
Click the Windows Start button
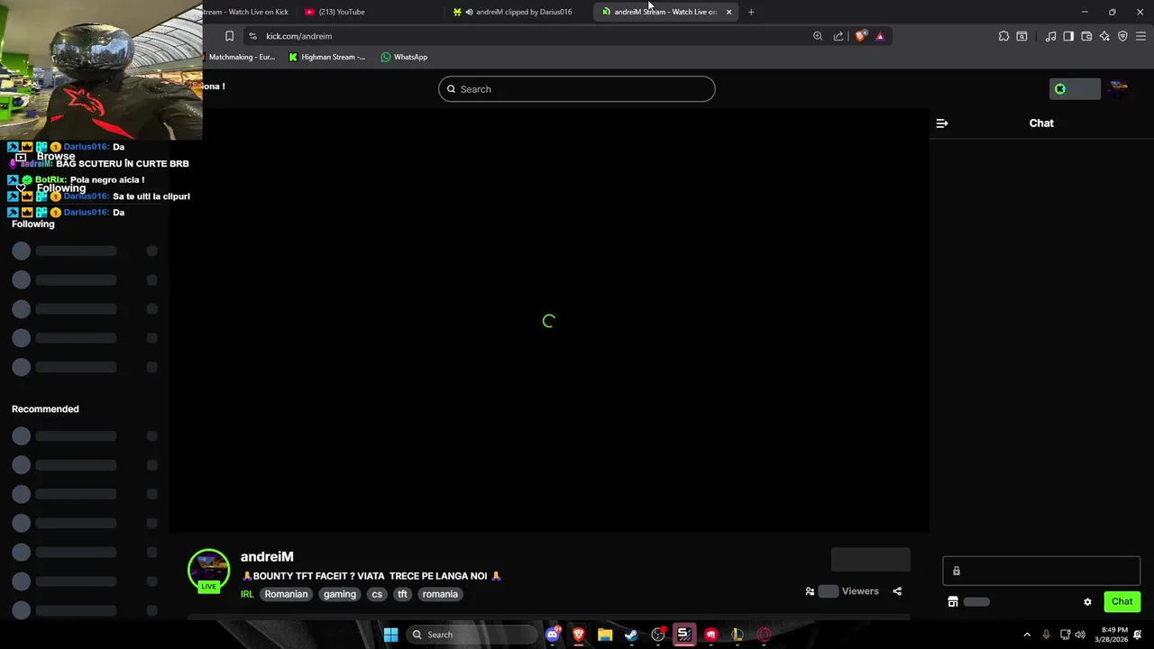tap(390, 635)
